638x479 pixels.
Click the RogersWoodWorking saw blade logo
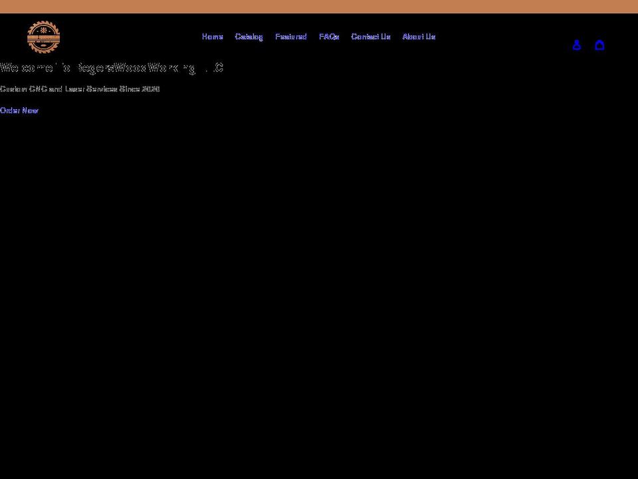coord(43,37)
